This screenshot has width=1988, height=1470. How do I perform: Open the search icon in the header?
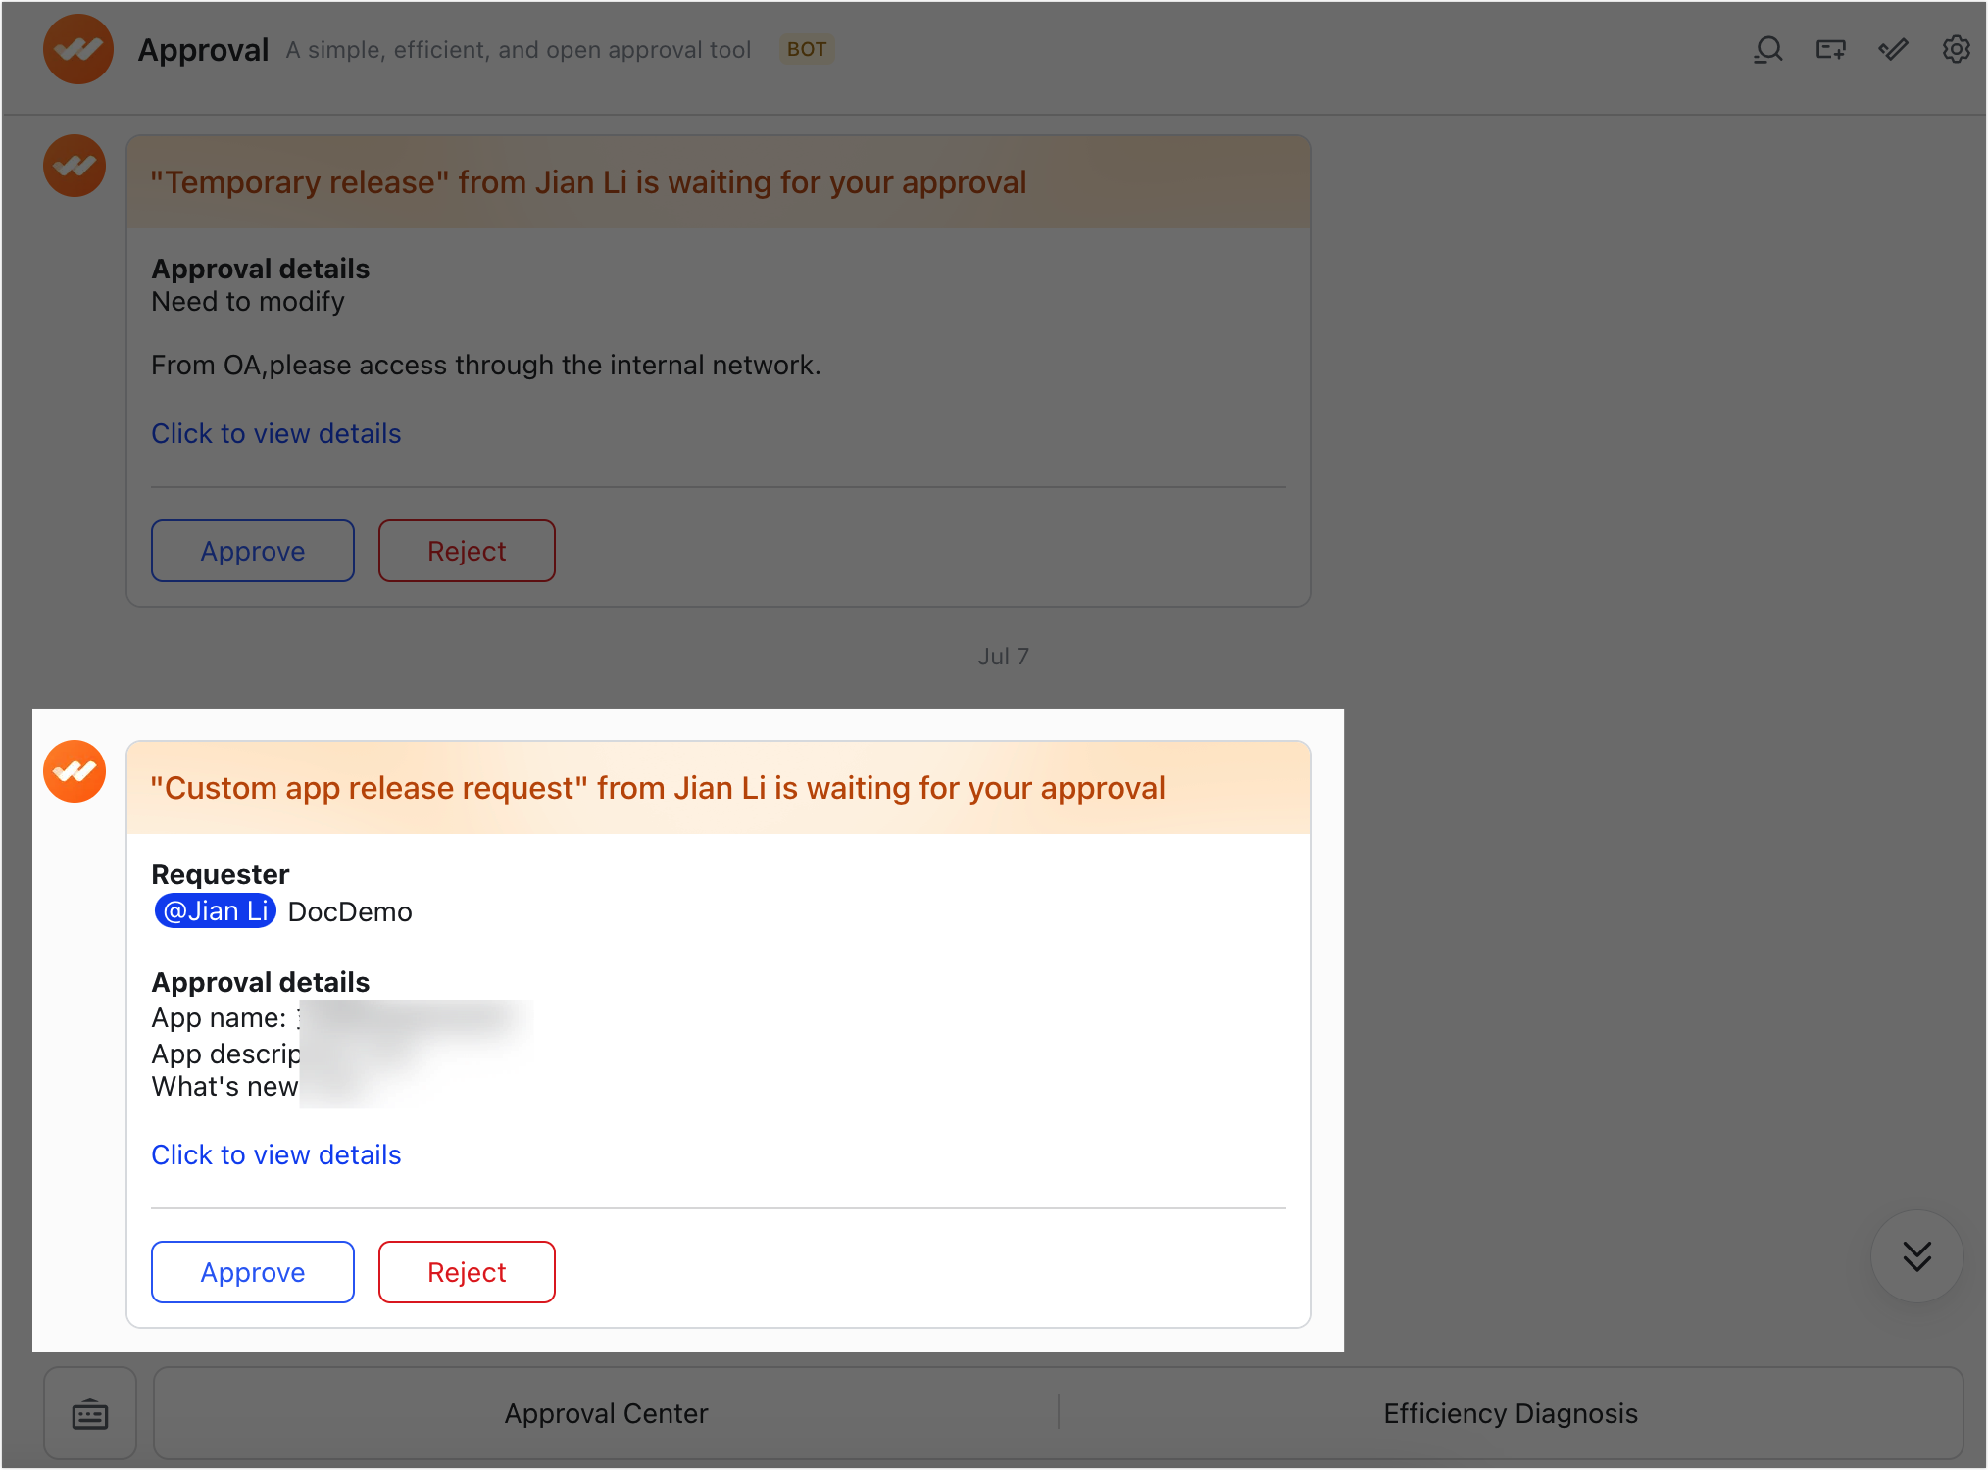click(1767, 50)
